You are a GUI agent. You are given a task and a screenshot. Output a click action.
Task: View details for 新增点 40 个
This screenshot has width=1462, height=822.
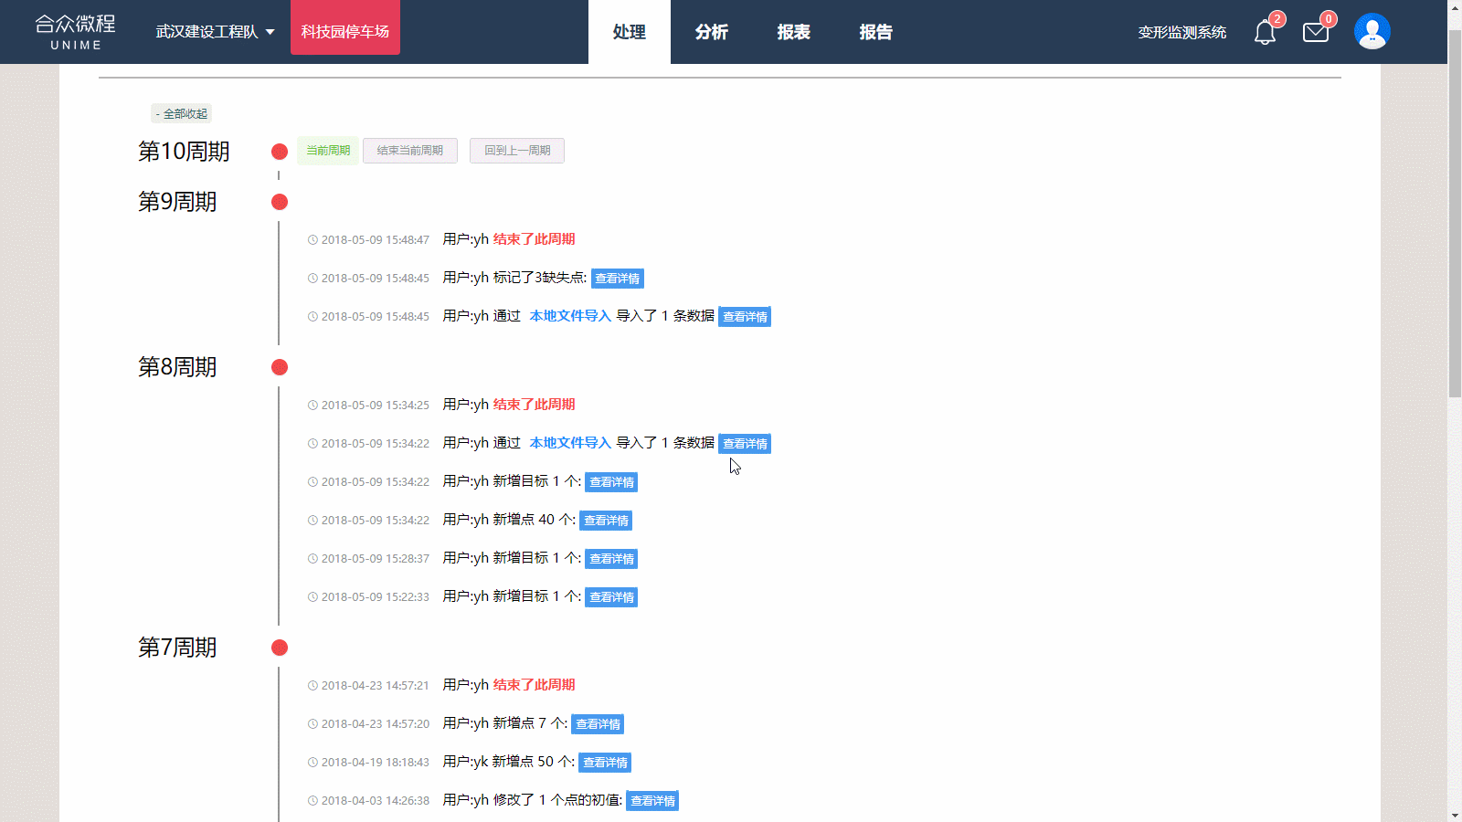[x=606, y=521]
